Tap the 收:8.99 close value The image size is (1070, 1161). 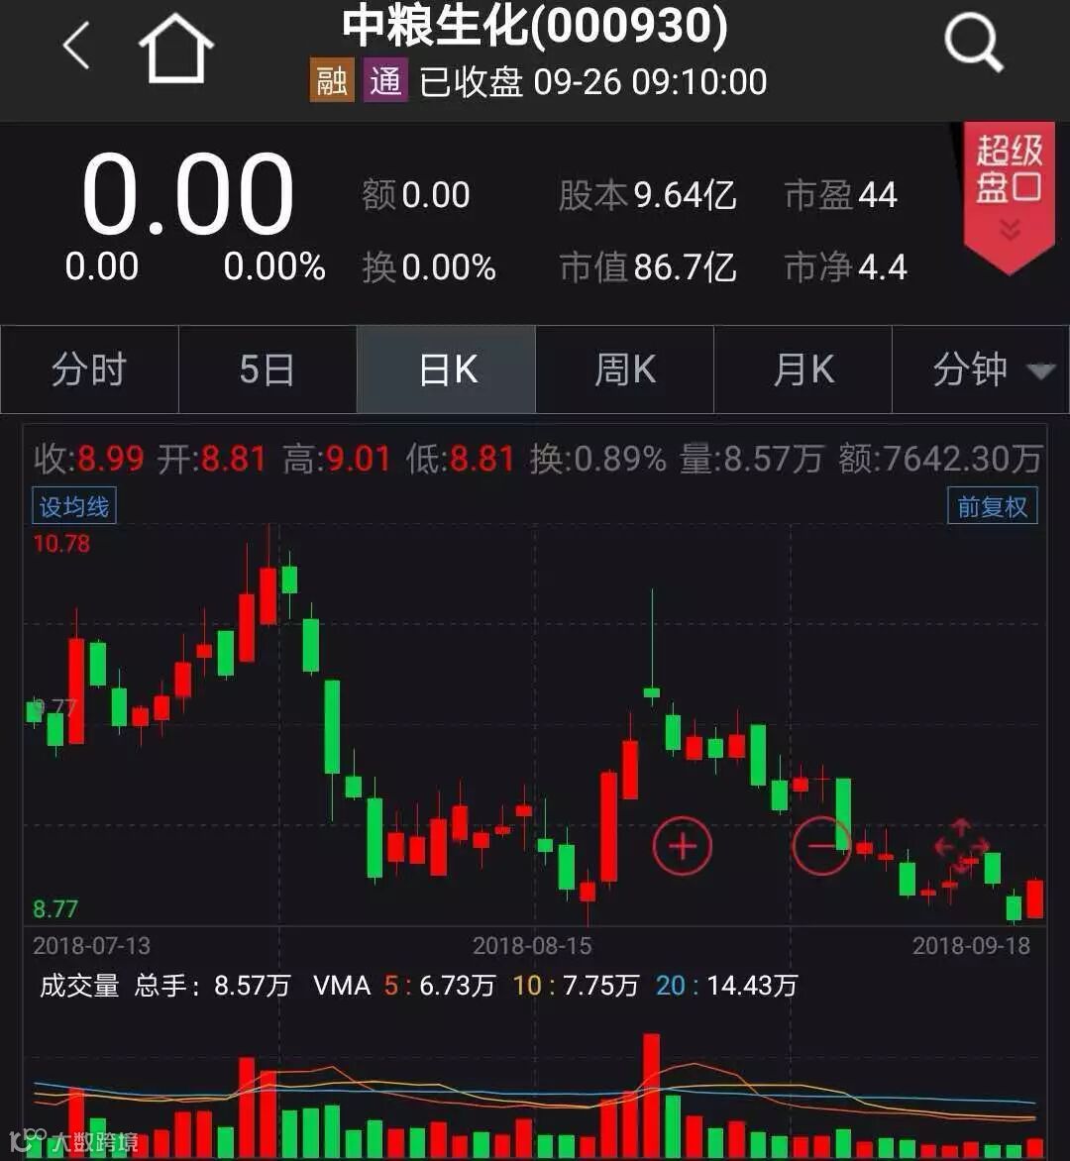point(89,459)
